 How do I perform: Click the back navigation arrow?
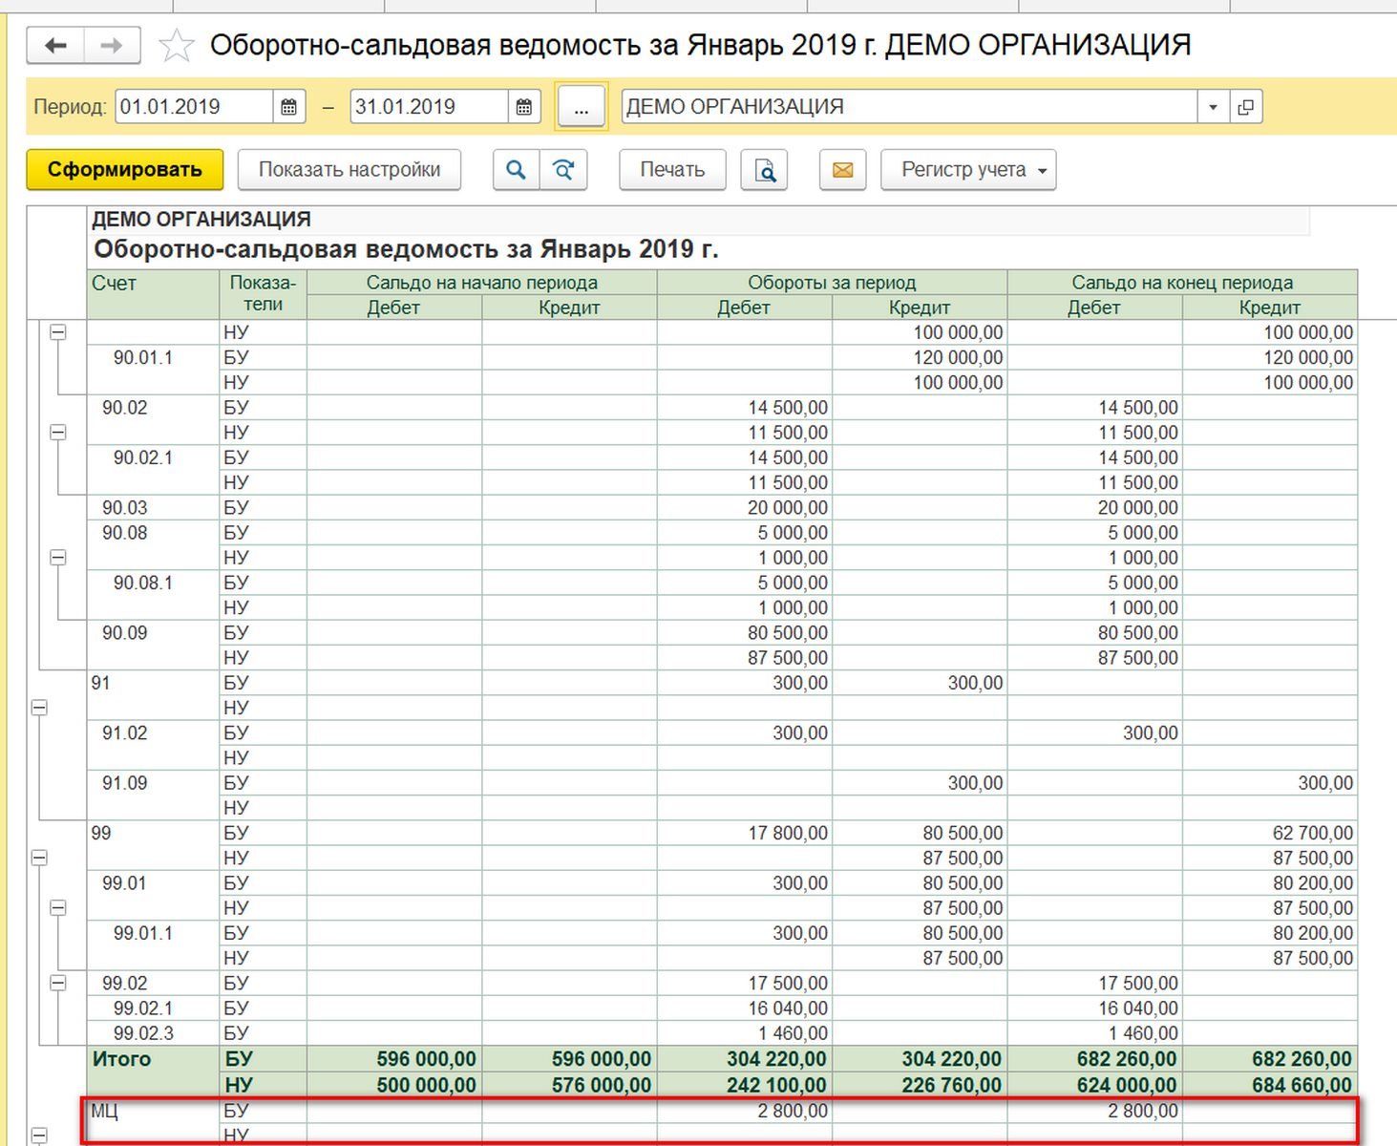click(x=55, y=46)
